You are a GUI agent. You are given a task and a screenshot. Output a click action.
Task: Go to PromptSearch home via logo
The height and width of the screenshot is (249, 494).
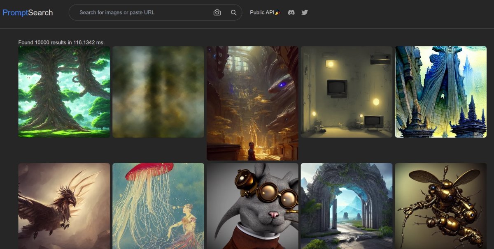[28, 12]
